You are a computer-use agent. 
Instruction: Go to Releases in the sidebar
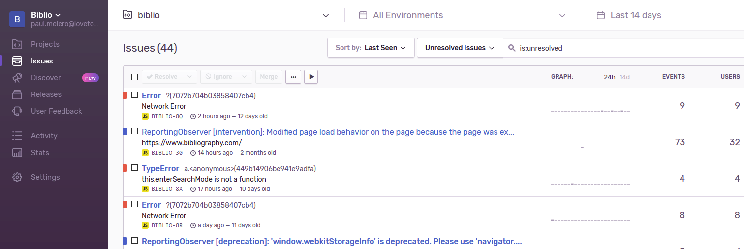46,94
